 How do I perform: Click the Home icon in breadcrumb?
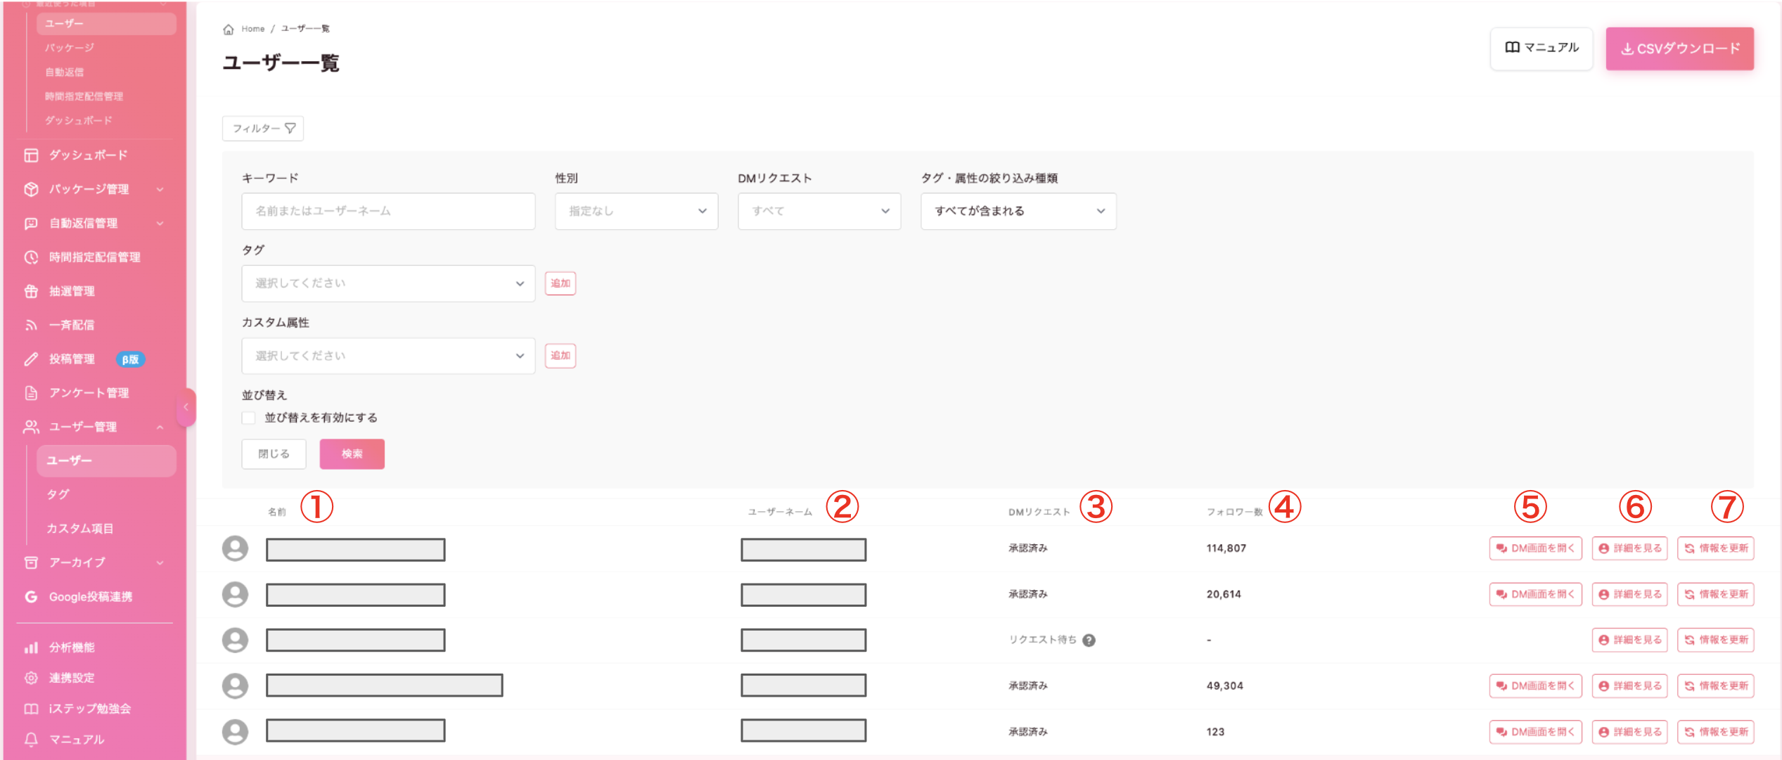[x=228, y=29]
